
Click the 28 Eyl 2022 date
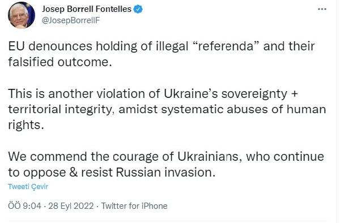[x=71, y=205]
